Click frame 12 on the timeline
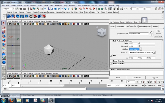Viewport: 165px width, 103px height. tap(61, 82)
